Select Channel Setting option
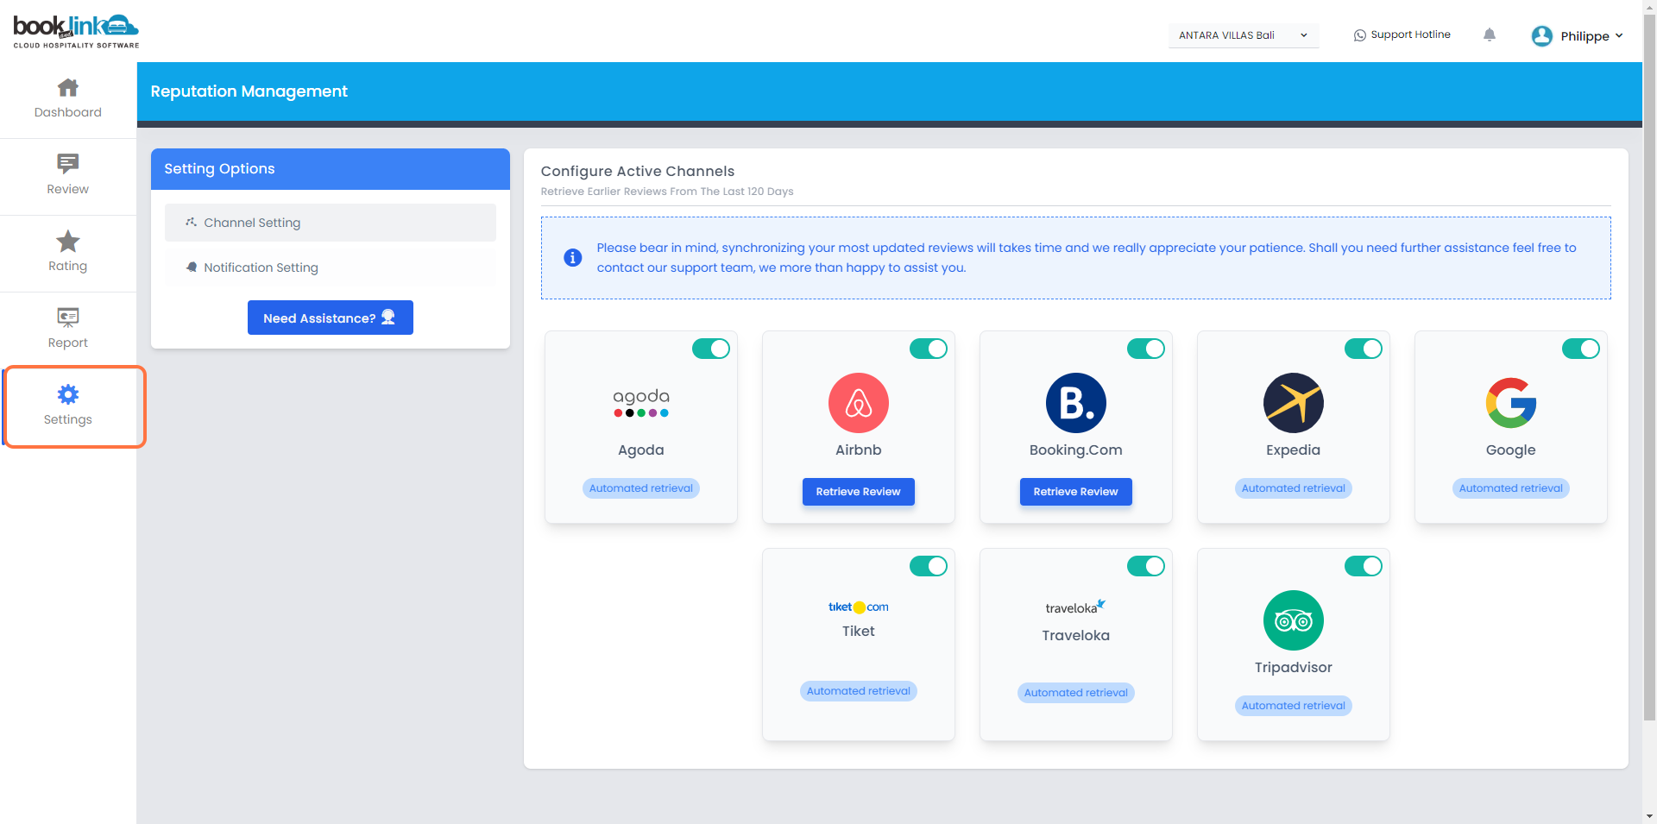The image size is (1657, 824). point(331,223)
